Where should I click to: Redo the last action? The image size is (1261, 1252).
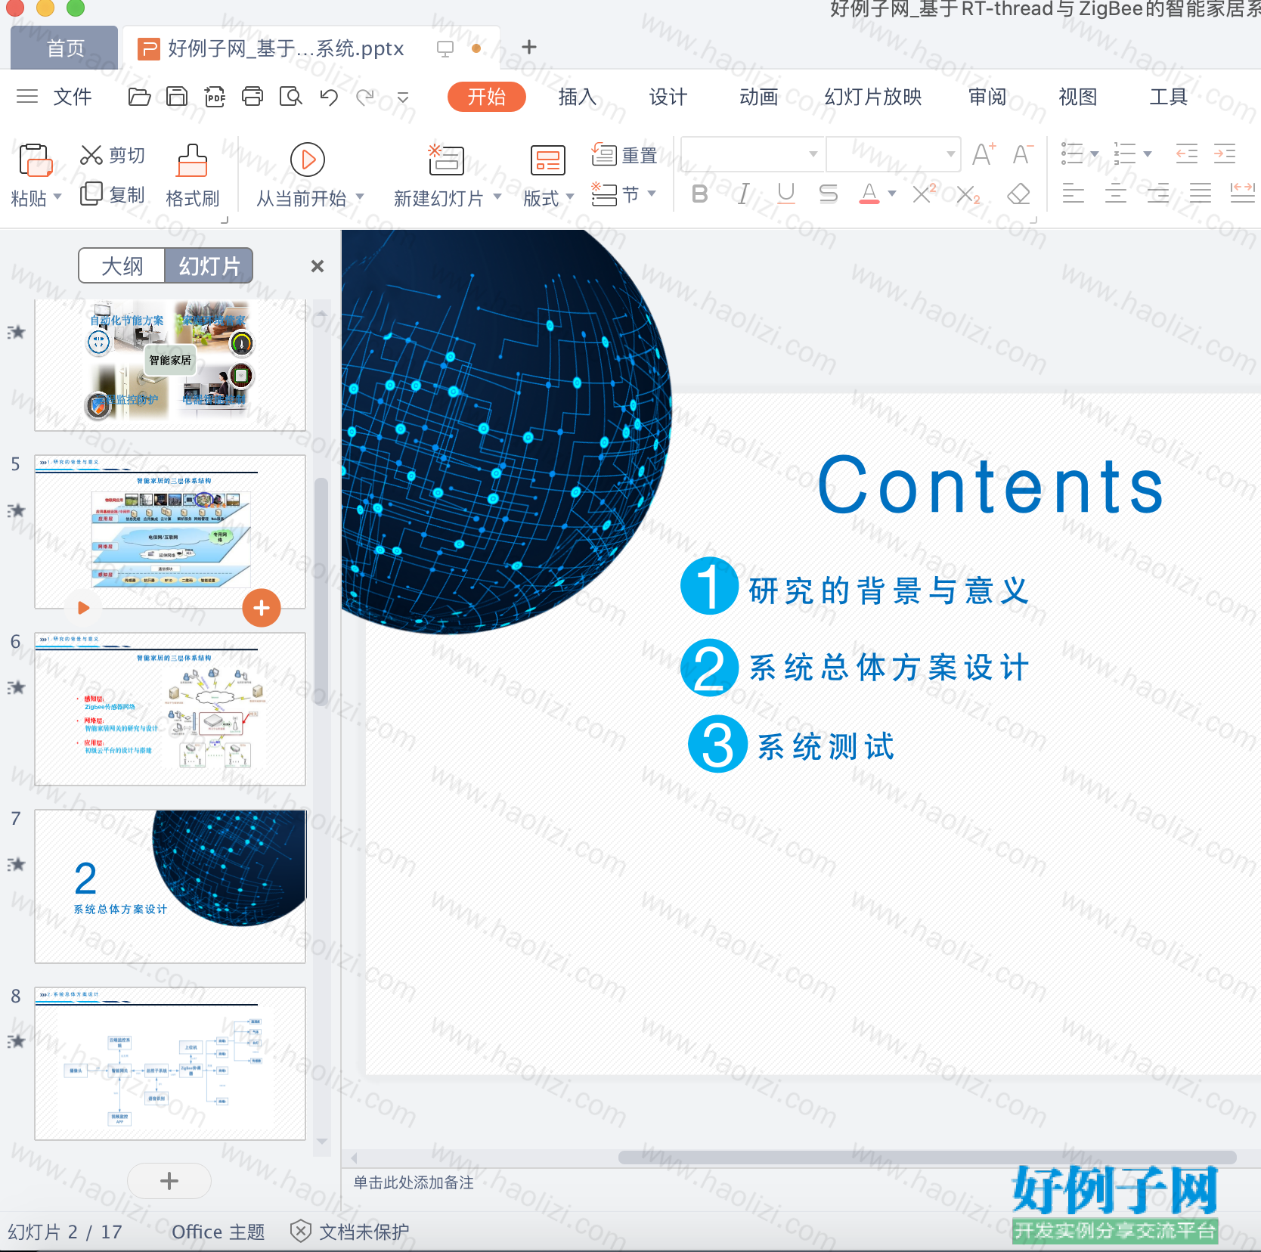366,96
